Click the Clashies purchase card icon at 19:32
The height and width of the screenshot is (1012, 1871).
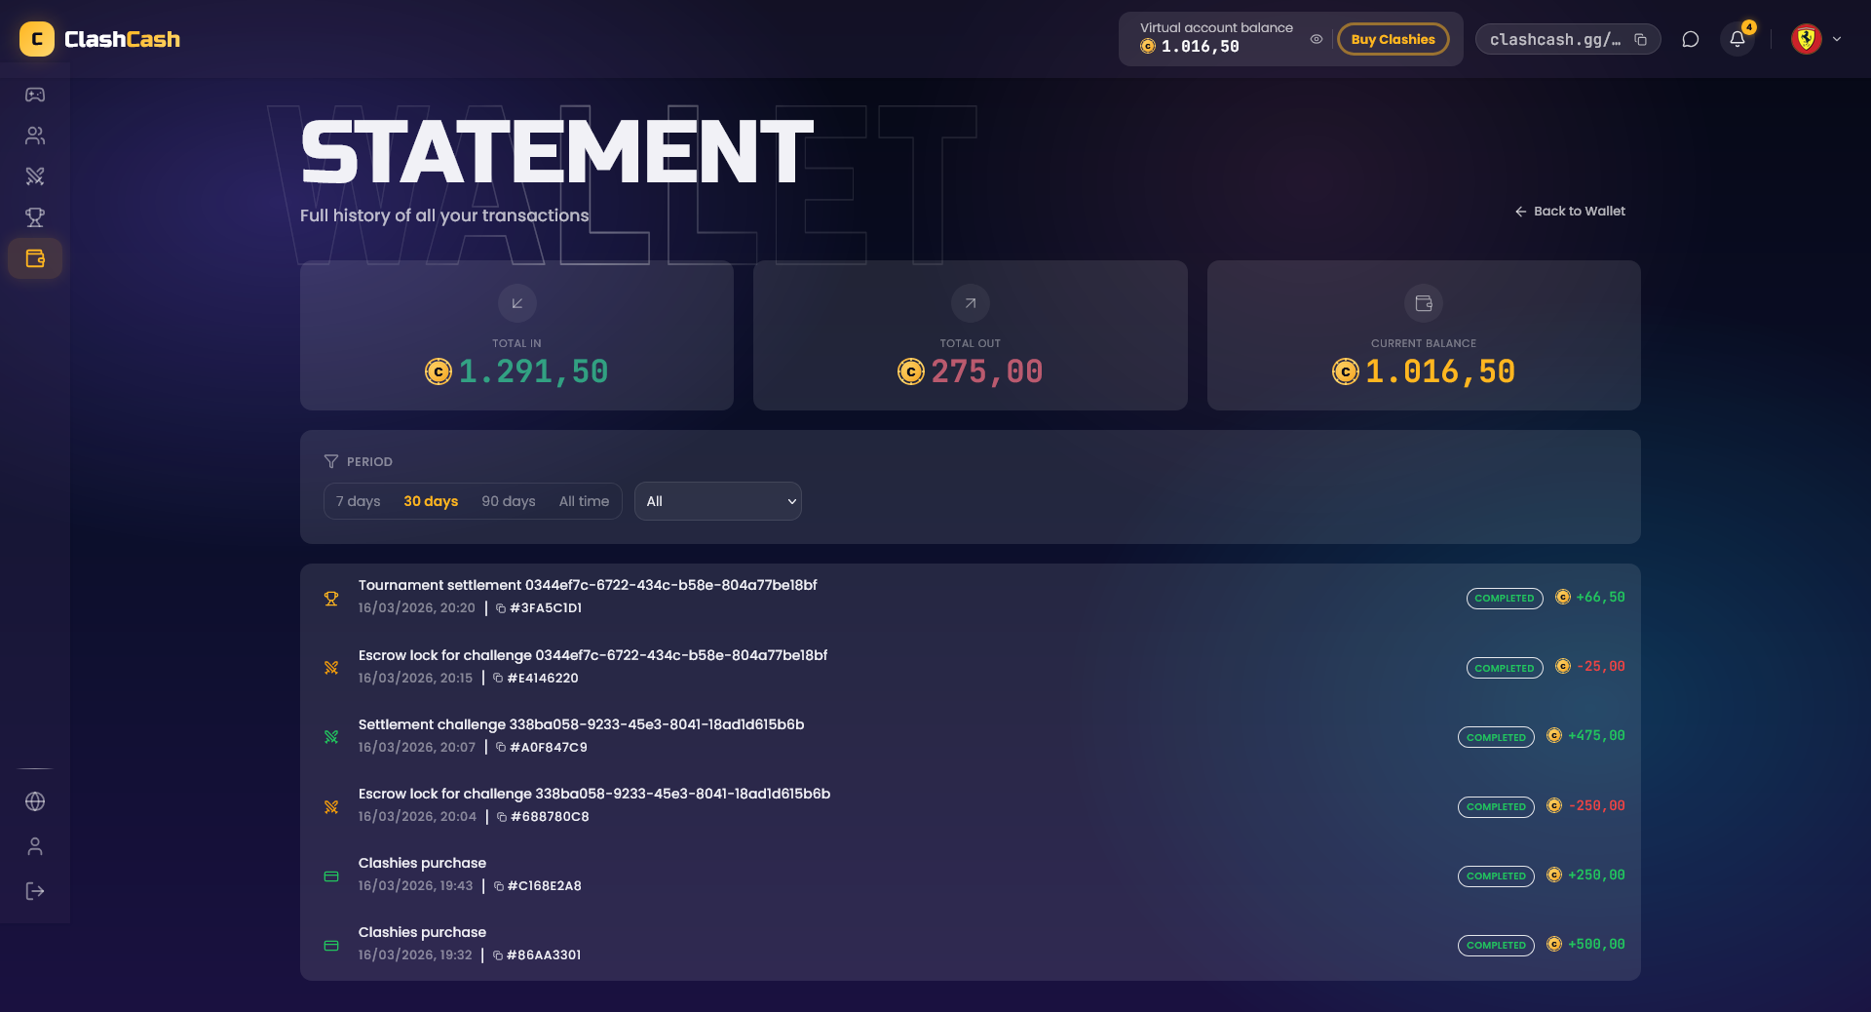[331, 946]
